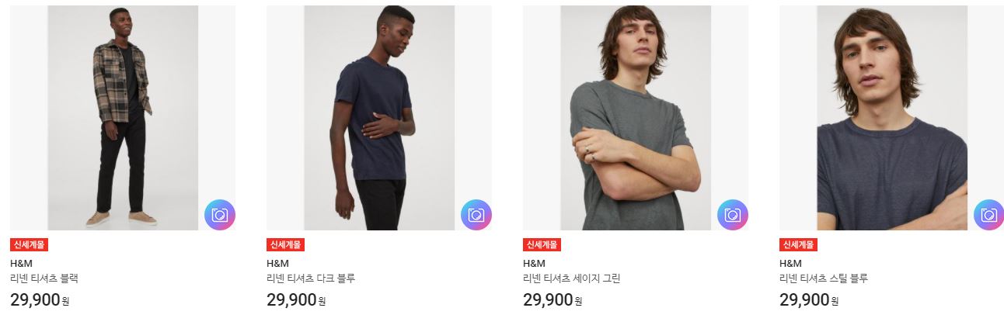Open the sage green t-shirt model photo
This screenshot has height=332, width=1004.
636,118
